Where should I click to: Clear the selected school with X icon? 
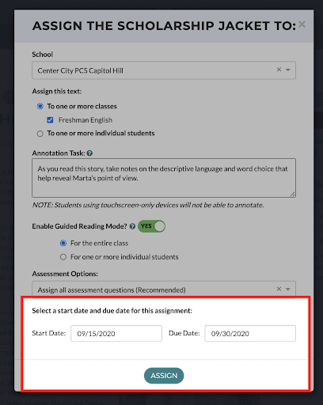point(279,70)
